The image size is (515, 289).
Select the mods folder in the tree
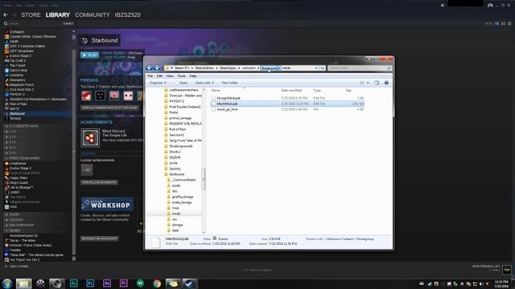(x=176, y=214)
